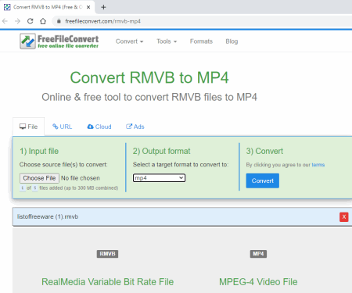352x293 pixels.
Task: Switch to the Cloud tab
Action: point(99,127)
